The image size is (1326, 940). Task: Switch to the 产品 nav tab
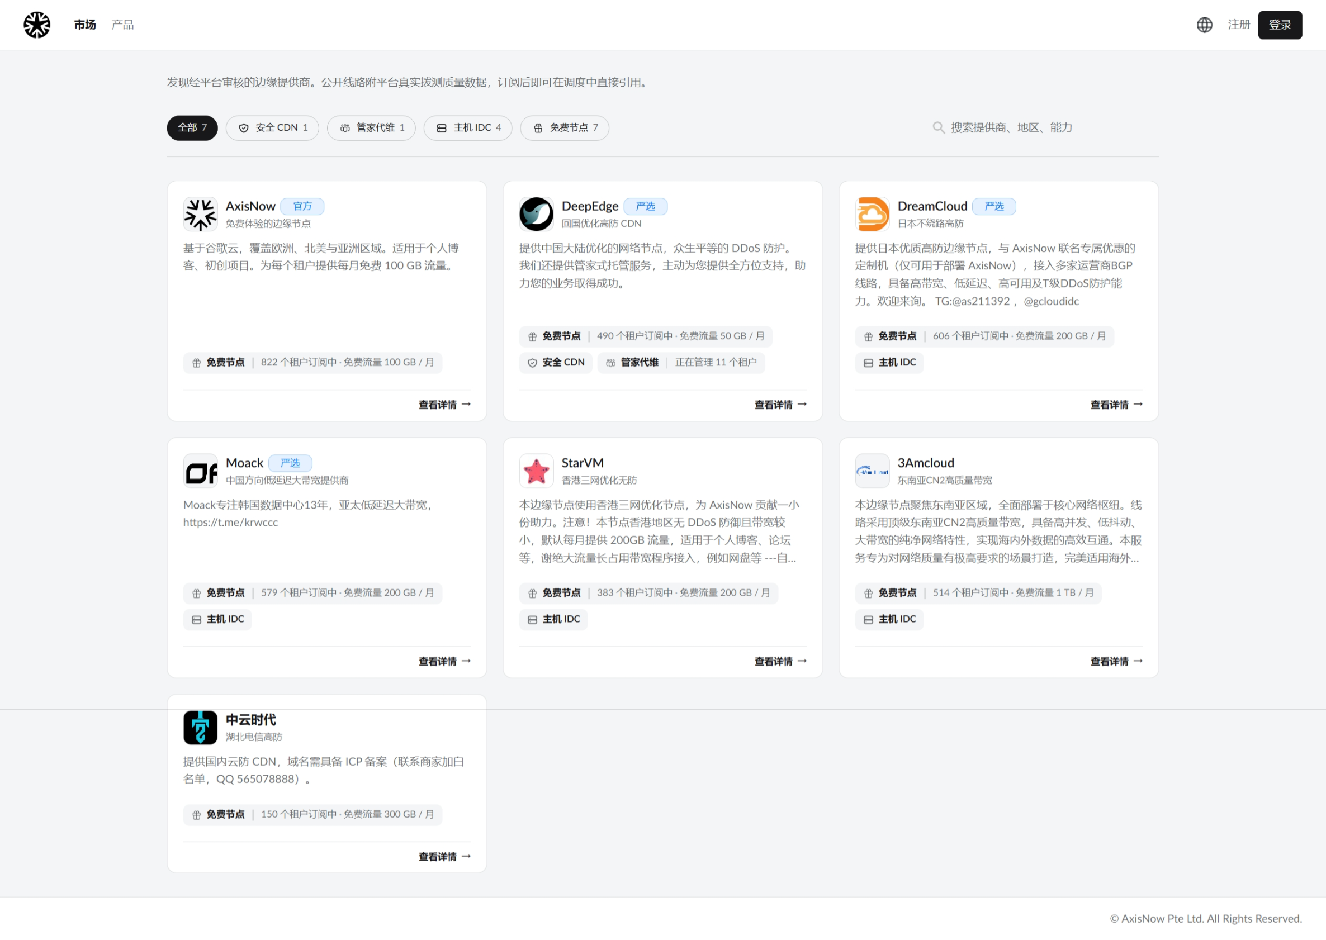tap(122, 25)
